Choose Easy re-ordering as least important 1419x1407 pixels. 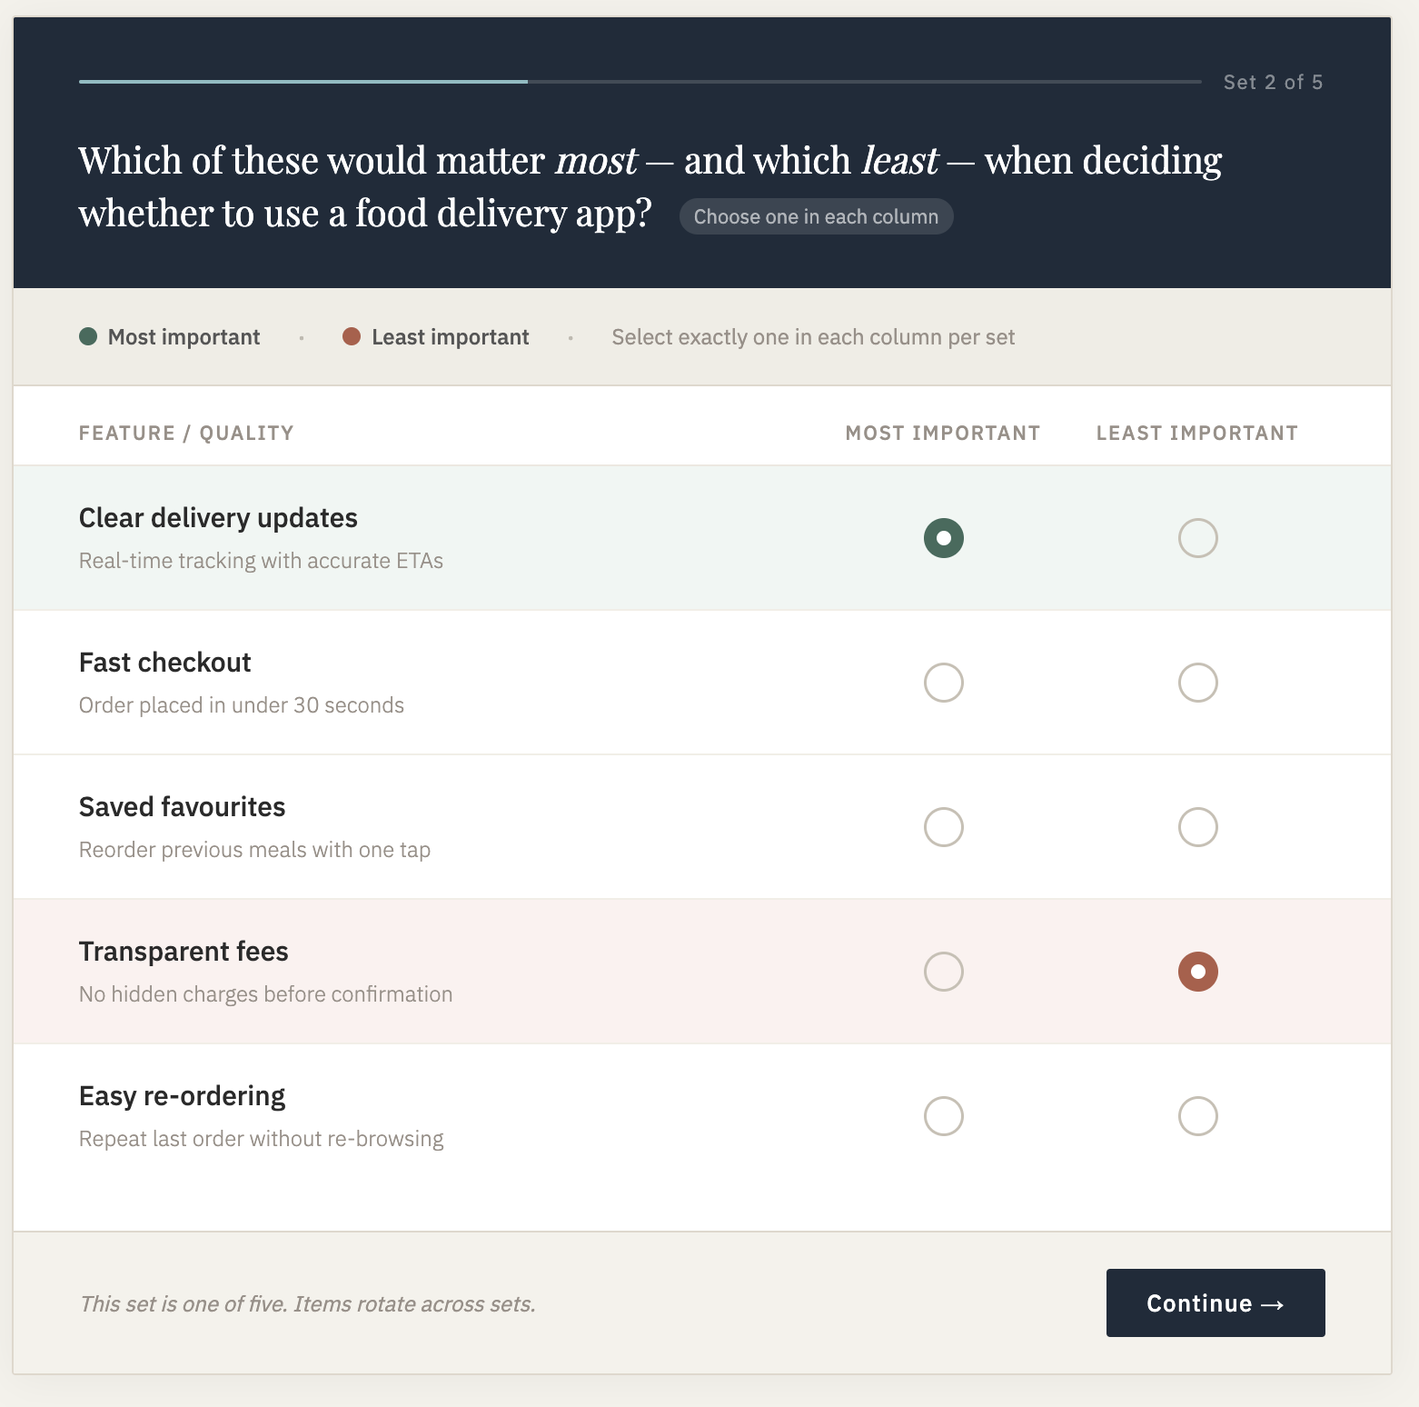pyautogui.click(x=1197, y=1116)
